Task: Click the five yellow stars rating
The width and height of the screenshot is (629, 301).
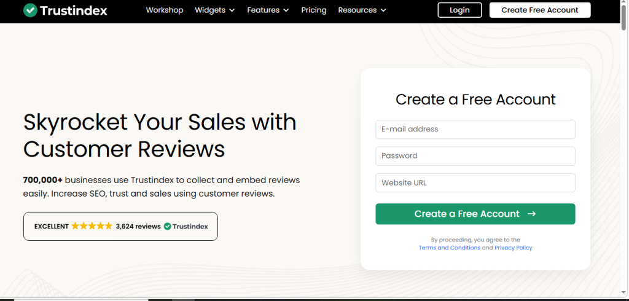Action: point(92,227)
